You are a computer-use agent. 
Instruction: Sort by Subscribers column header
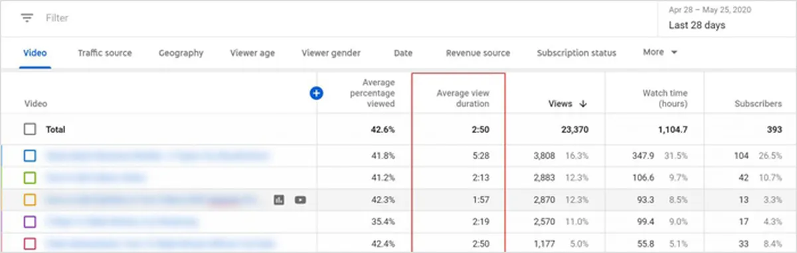[758, 104]
